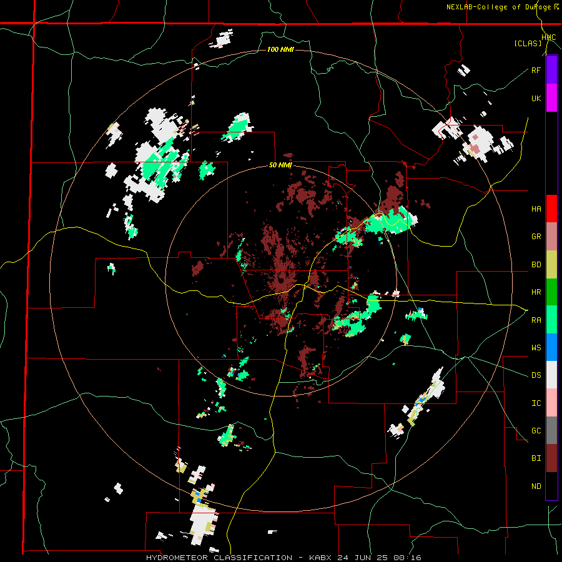Click the 'DS' legend label
Screen dimensions: 562x562
tap(536, 375)
